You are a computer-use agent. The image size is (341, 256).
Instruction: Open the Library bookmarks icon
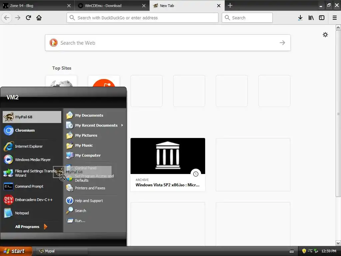311,18
